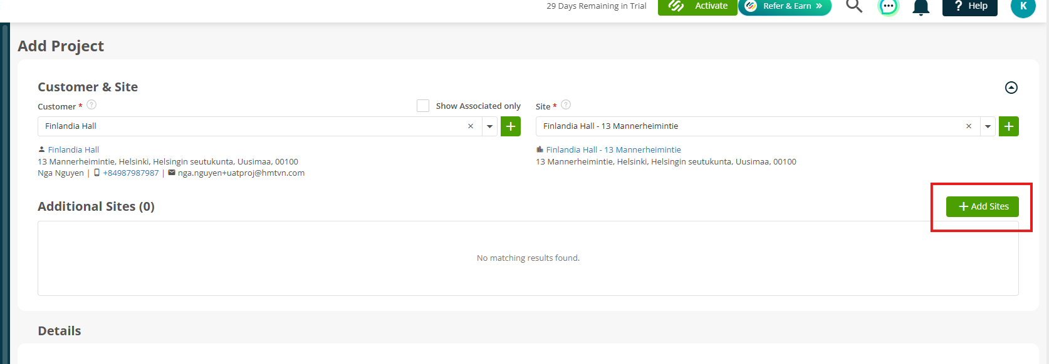The image size is (1049, 364).
Task: Open the search magnifier icon
Action: pos(854,6)
